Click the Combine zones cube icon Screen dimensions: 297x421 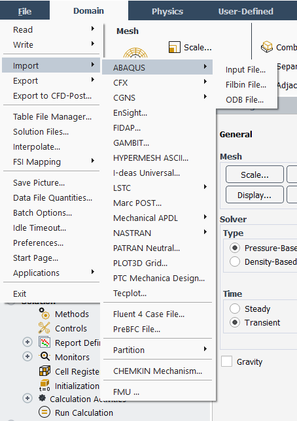267,47
